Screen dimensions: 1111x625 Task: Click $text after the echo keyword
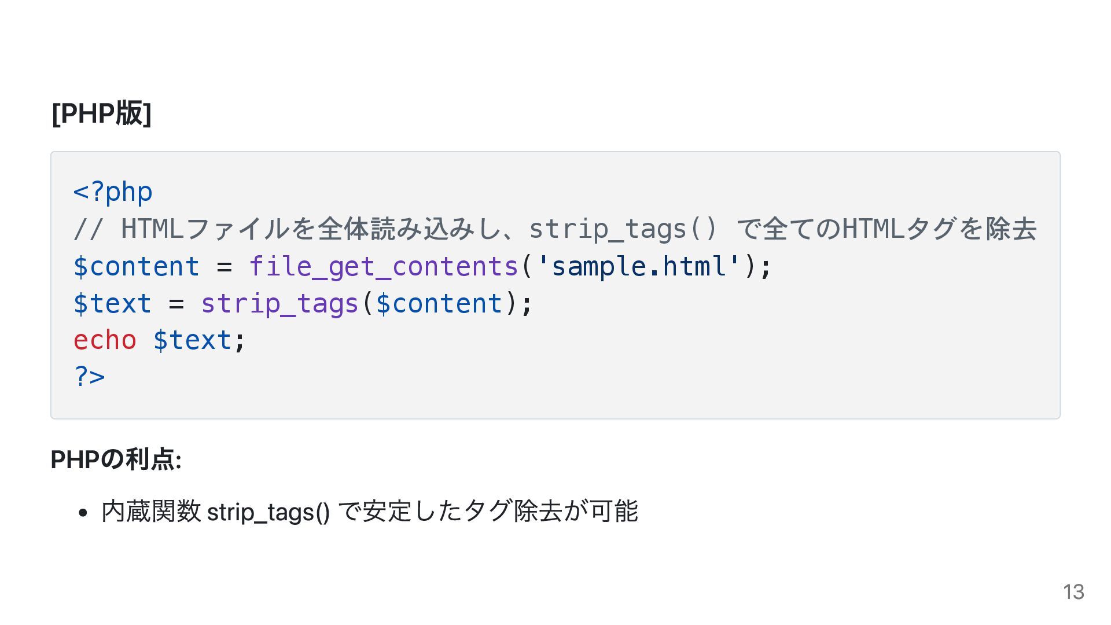(192, 340)
